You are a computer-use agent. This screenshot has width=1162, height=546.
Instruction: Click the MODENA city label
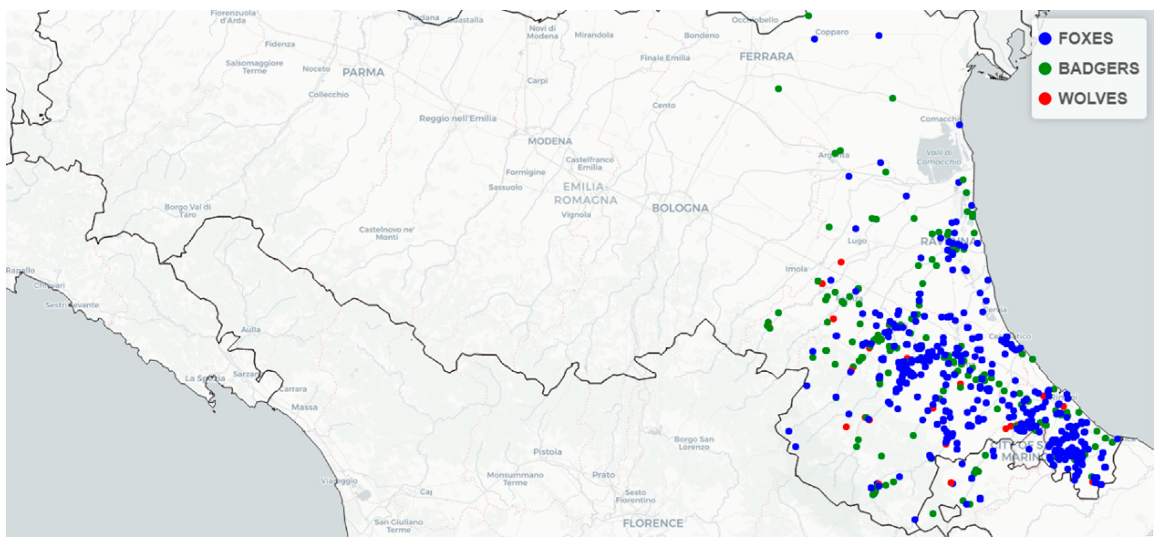550,141
